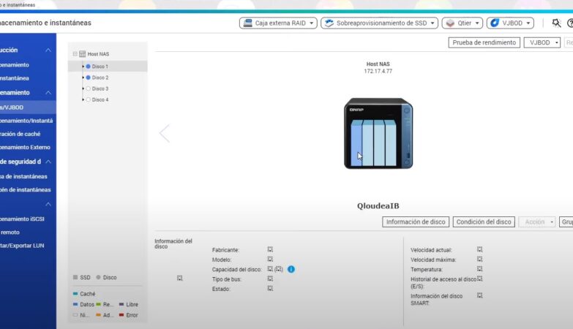Select Disco 4 empty status circle
The height and width of the screenshot is (329, 573).
(88, 99)
